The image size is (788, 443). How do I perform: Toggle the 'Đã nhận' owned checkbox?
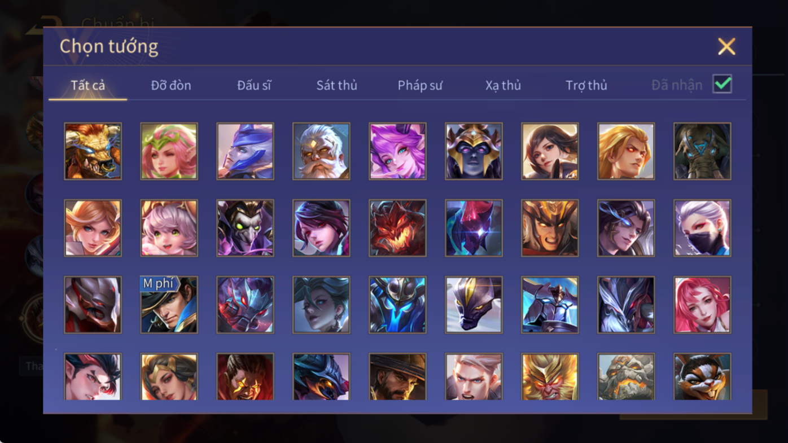point(722,84)
